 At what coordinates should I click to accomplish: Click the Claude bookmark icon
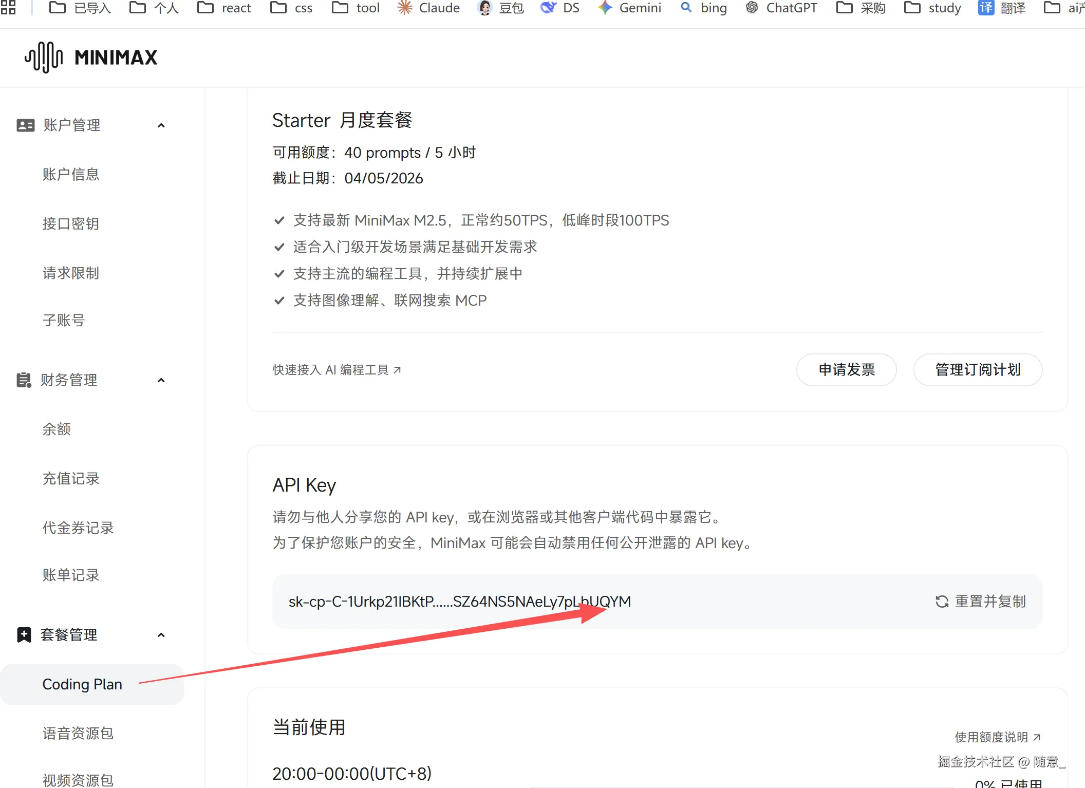405,8
